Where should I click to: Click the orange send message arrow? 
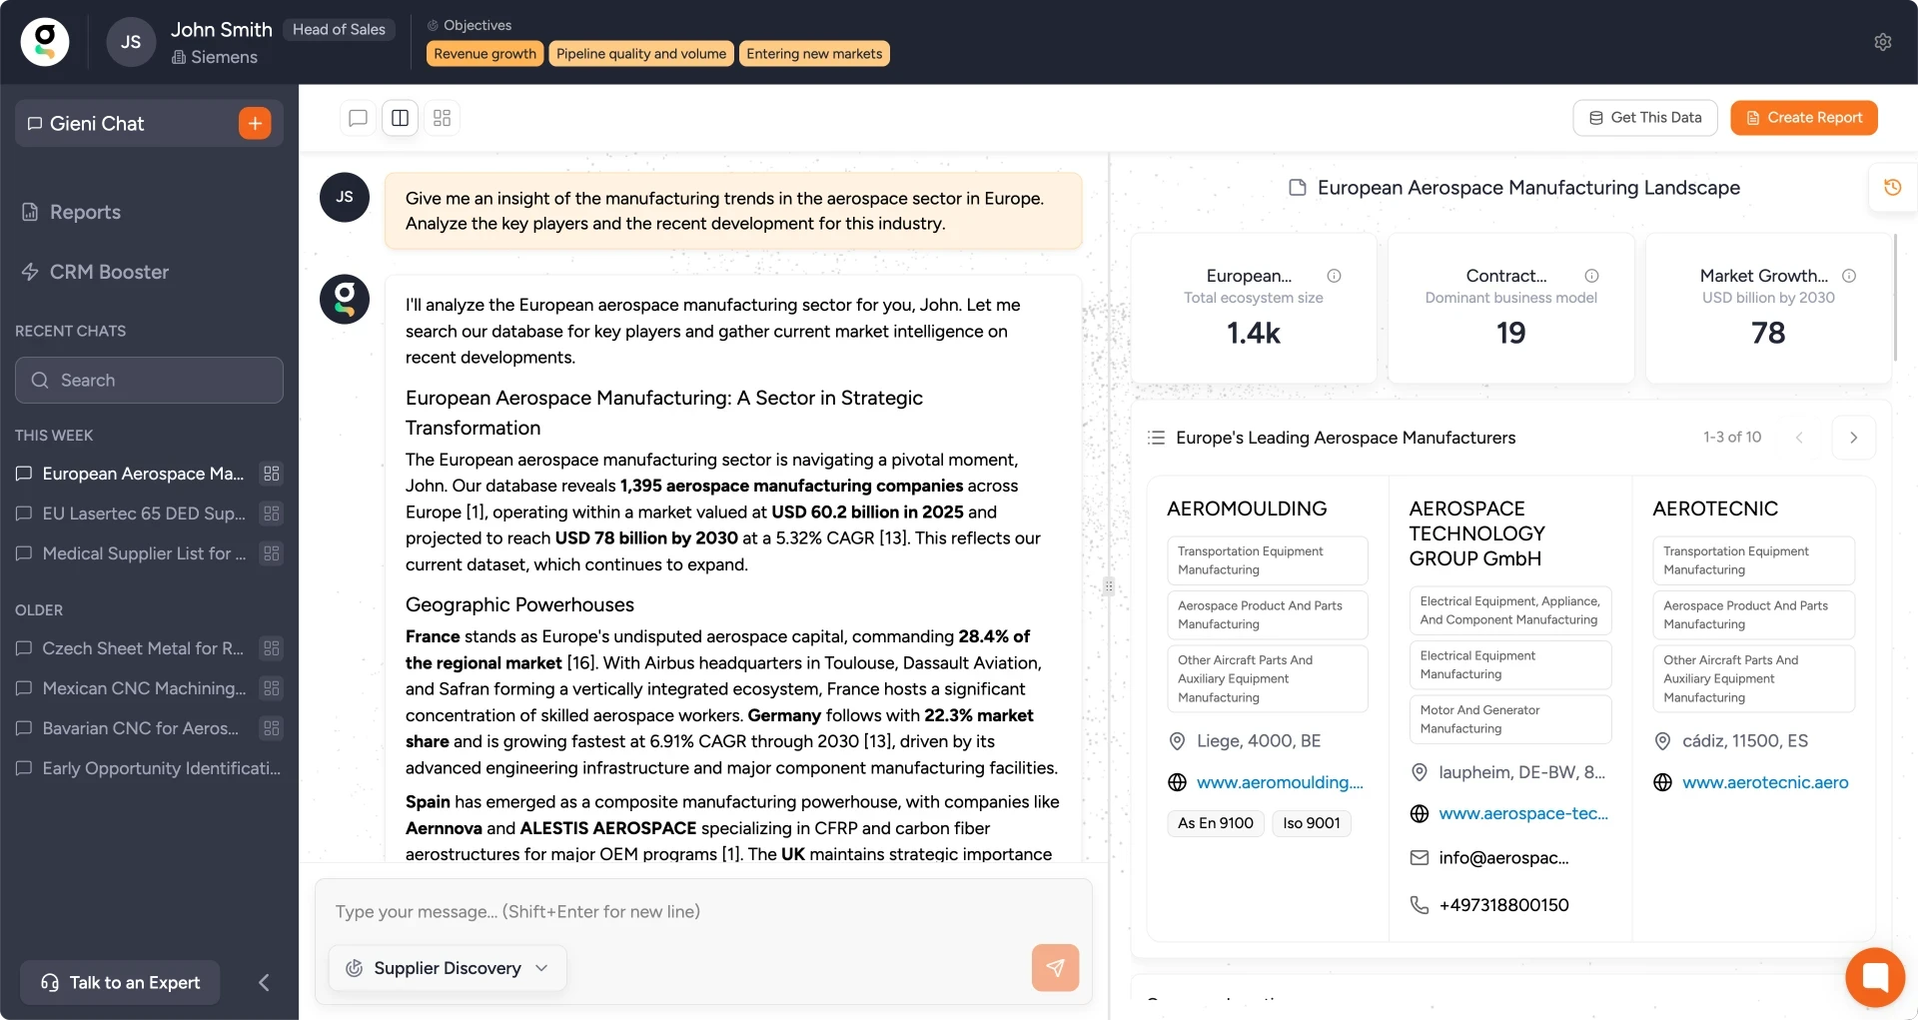tap(1055, 967)
